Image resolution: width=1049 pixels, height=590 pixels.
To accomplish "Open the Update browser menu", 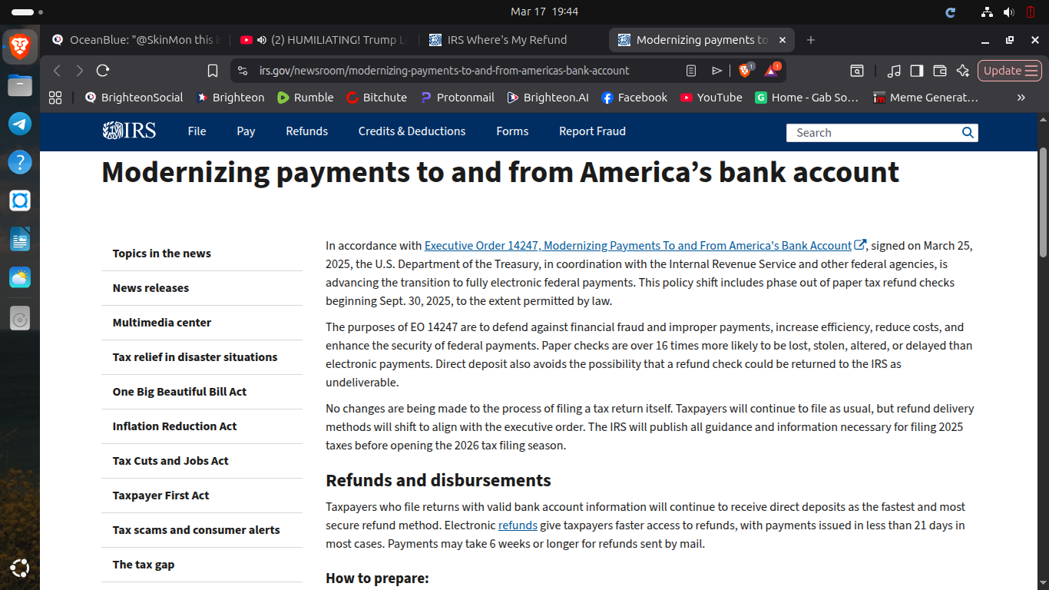I will tap(1010, 71).
